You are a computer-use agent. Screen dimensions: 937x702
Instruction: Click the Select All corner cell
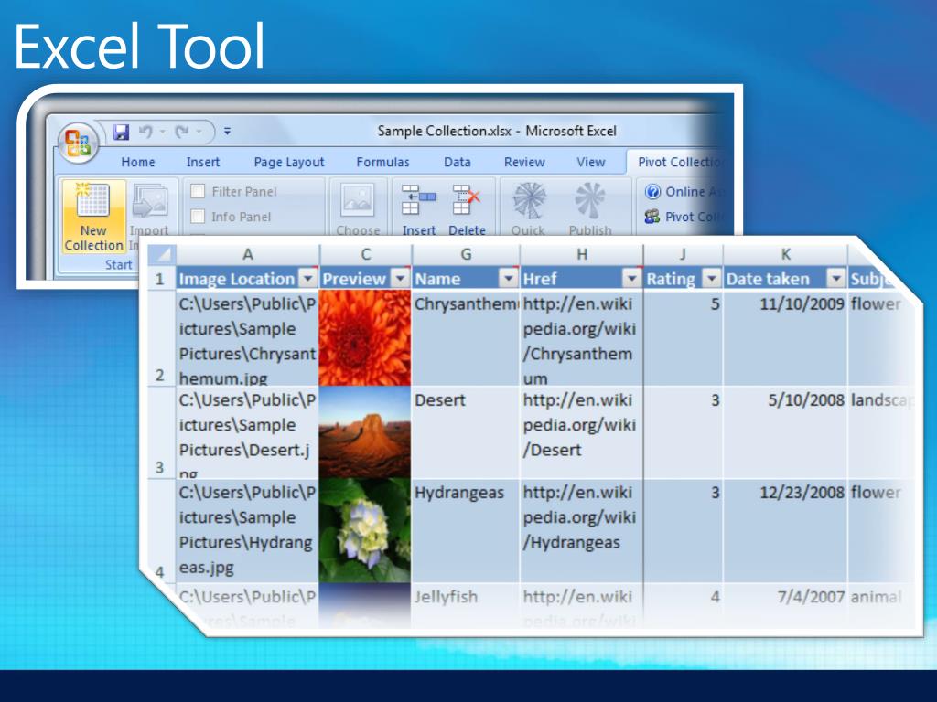point(160,254)
